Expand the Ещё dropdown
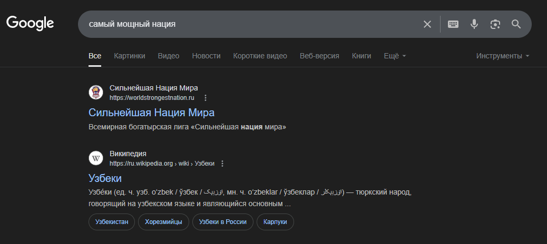This screenshot has height=244, width=547. 395,56
